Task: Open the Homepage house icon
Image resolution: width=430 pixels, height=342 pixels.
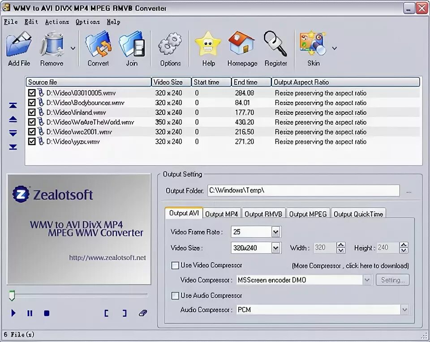Action: pos(242,43)
